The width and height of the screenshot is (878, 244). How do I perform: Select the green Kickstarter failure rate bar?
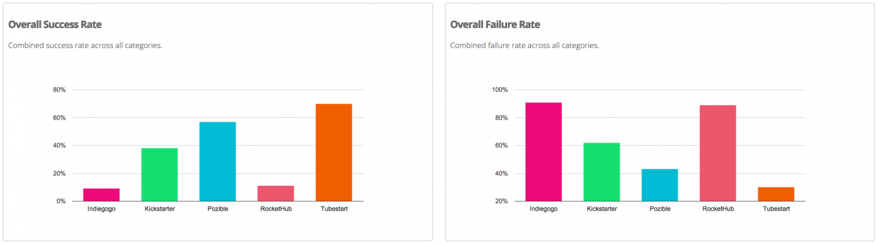click(x=601, y=172)
